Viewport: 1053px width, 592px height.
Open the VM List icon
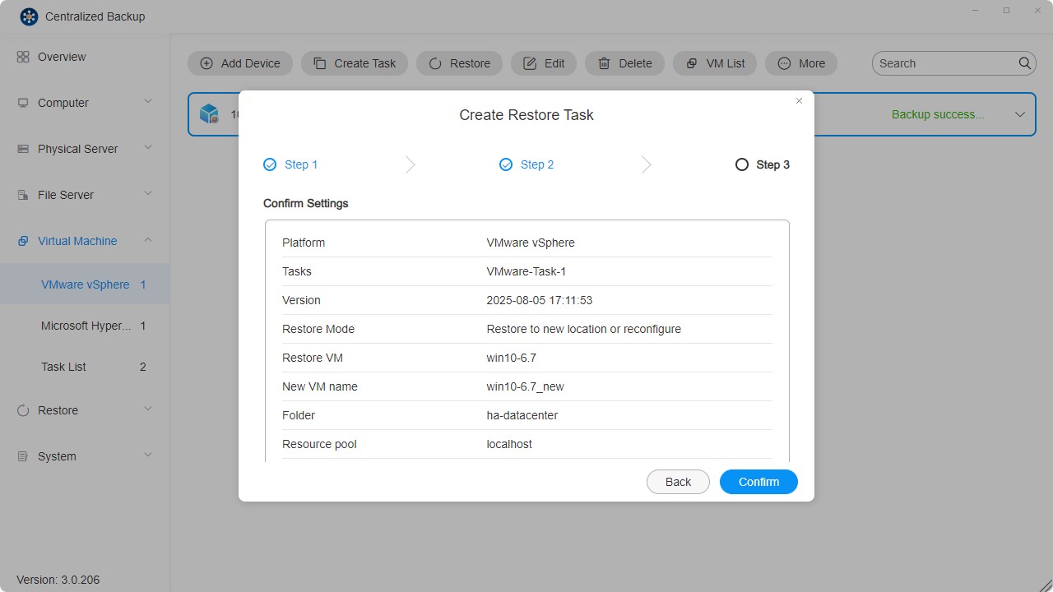[x=692, y=63]
